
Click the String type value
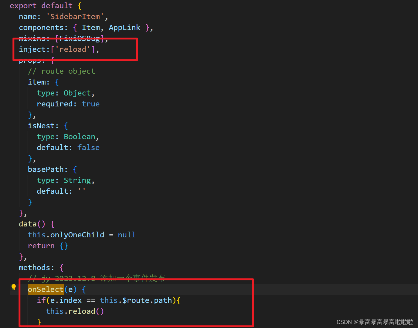coord(77,180)
